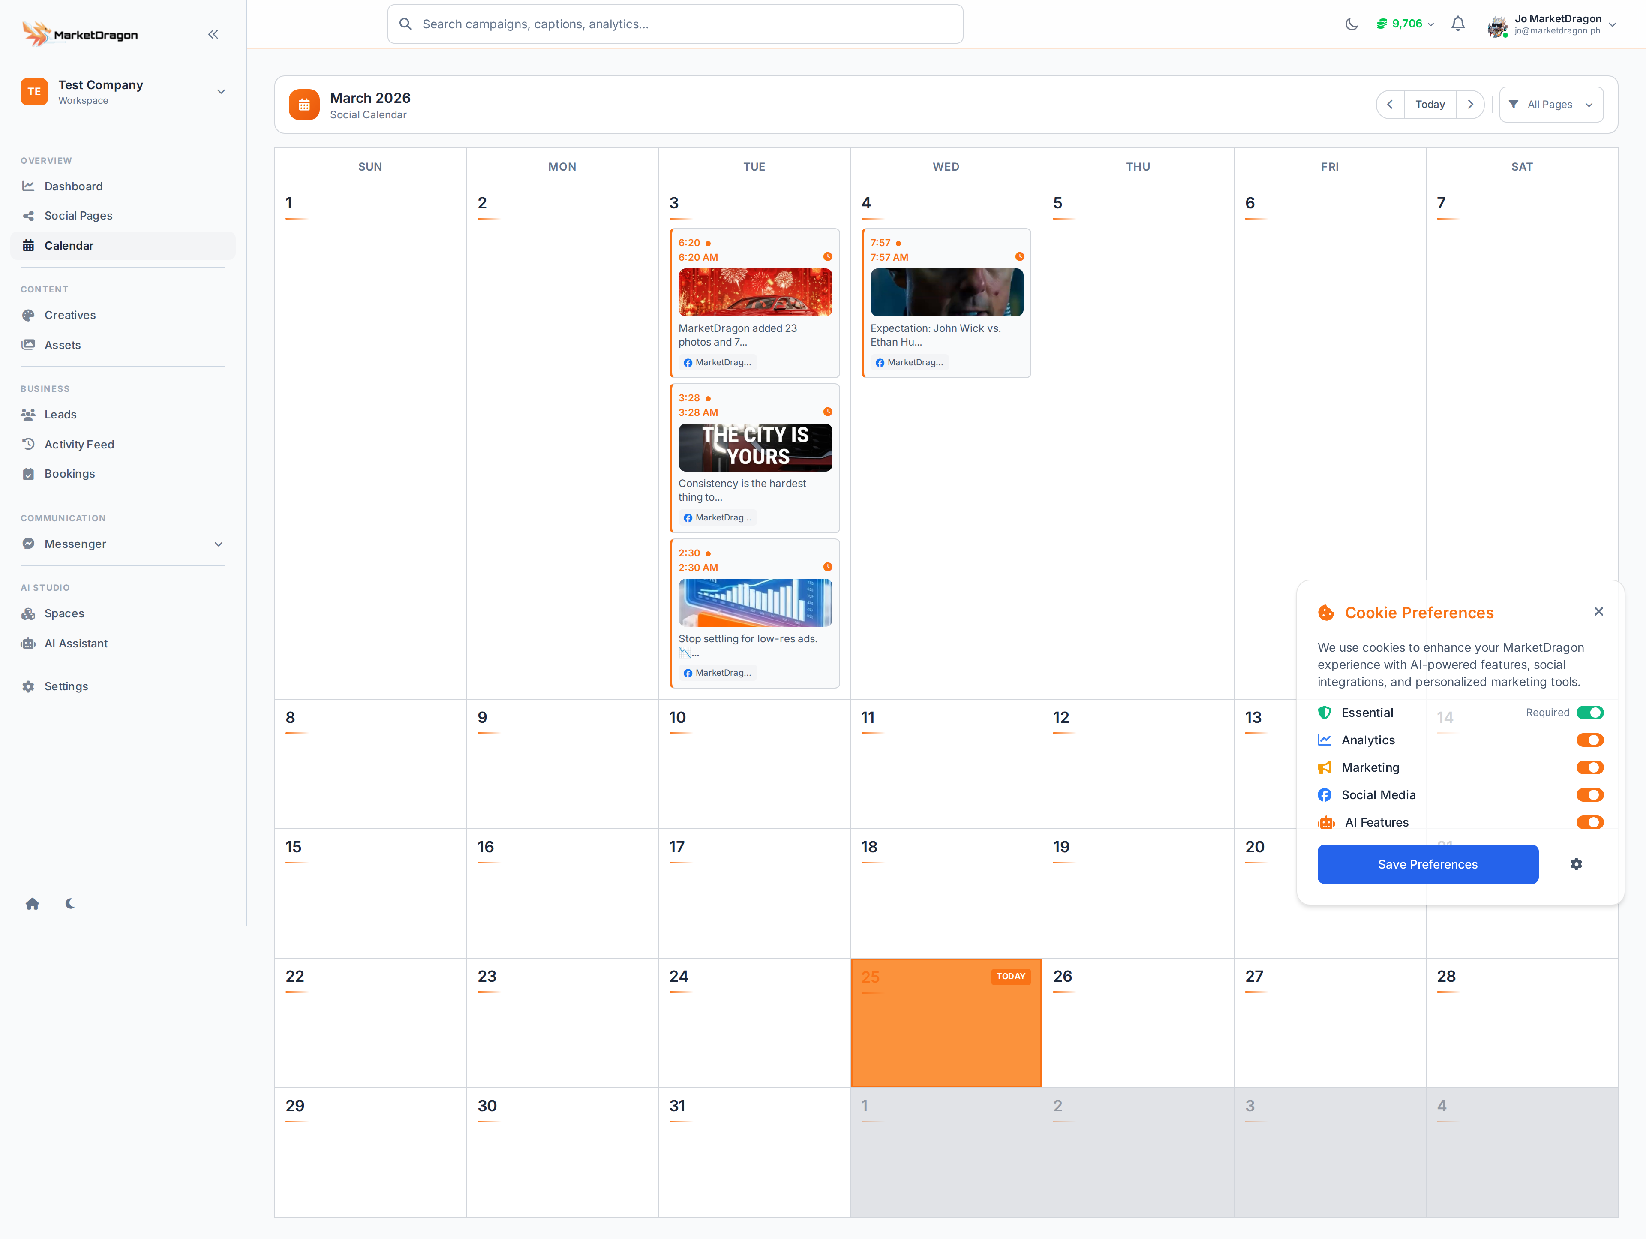Click the clock icon on the 6:20 AM post
The image size is (1646, 1239).
(x=827, y=257)
